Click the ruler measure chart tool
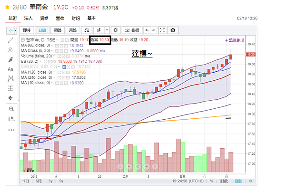Viewport: 286px width, 190px height. (x=11, y=119)
